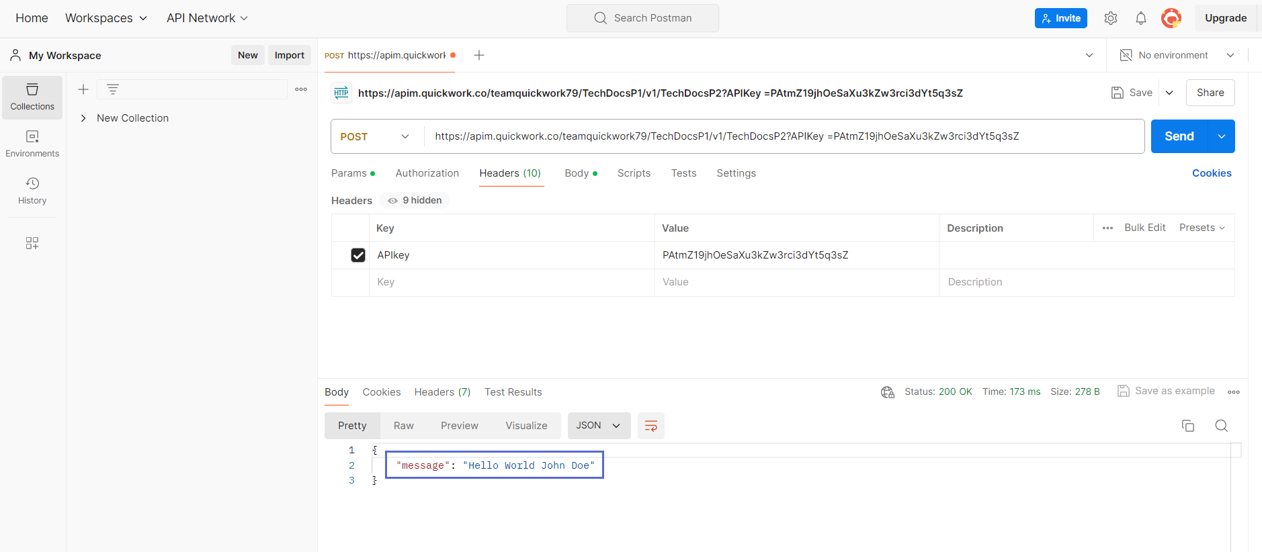Open the response Headers (7) tab
This screenshot has width=1262, height=552.
pyautogui.click(x=442, y=392)
